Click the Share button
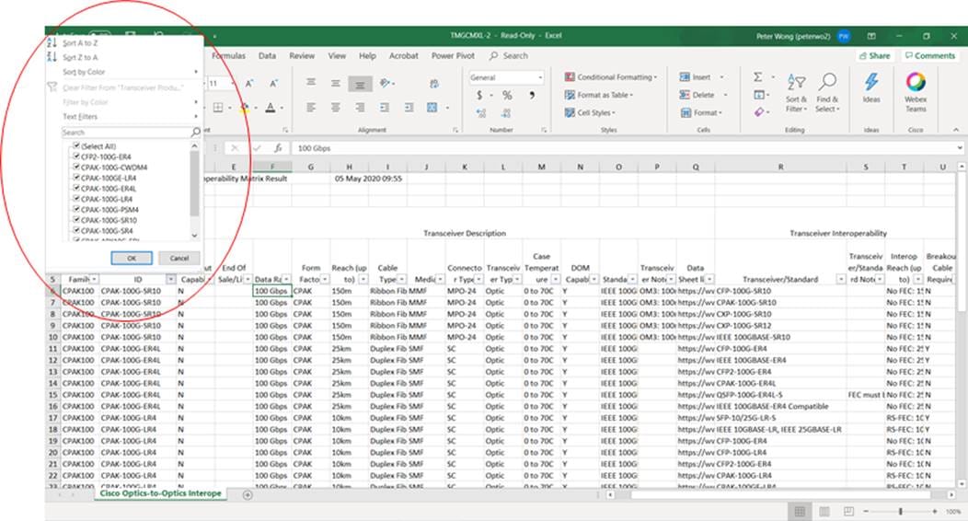This screenshot has height=521, width=968. (874, 55)
